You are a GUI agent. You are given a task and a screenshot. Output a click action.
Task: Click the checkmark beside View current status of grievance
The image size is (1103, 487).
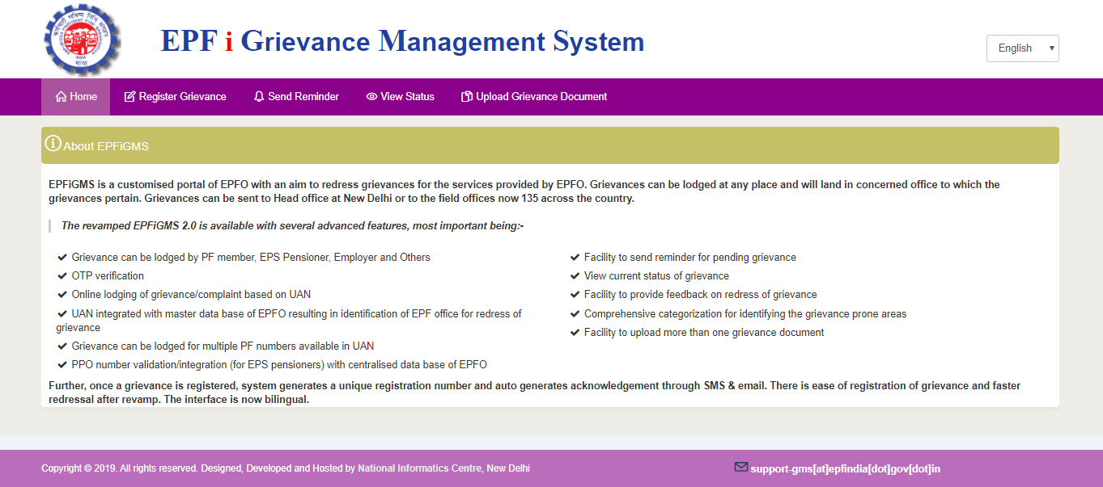point(575,276)
